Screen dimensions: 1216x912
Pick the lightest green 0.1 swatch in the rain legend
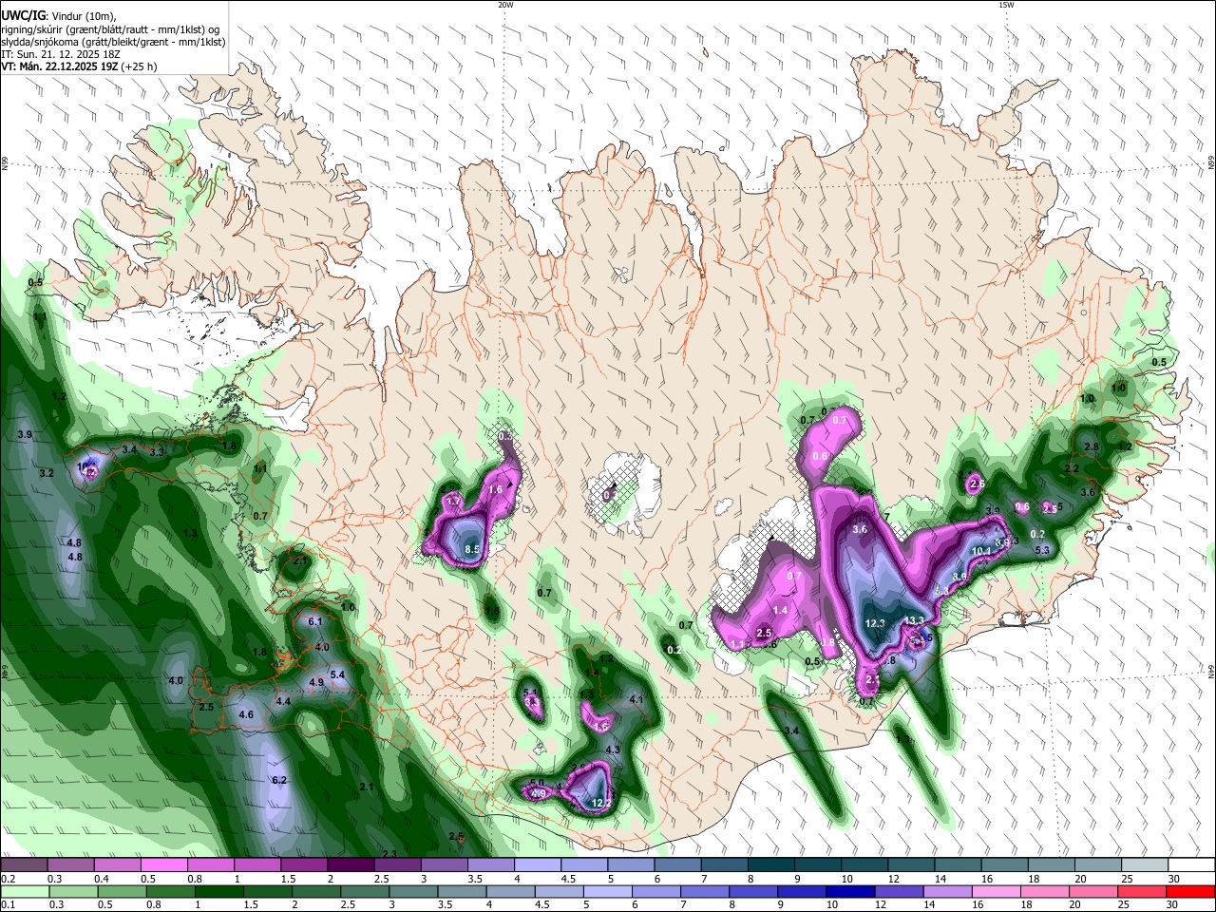click(x=25, y=891)
